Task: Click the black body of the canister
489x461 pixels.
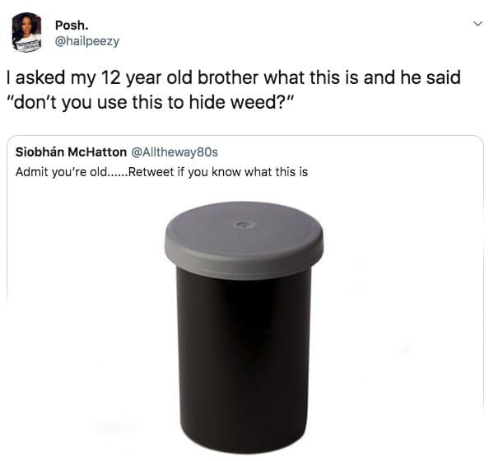Action: click(x=244, y=362)
